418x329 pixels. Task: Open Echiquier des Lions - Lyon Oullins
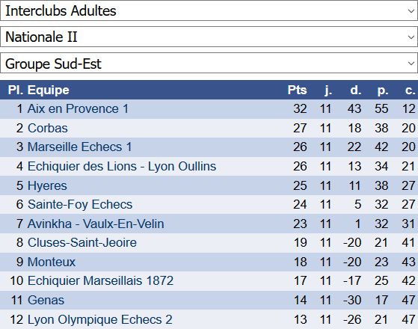[122, 166]
